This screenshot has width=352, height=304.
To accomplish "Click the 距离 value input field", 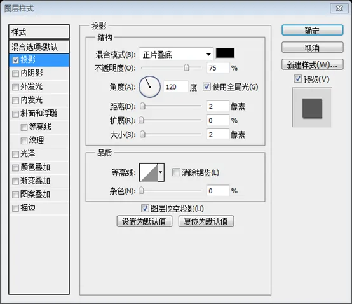I will pos(217,106).
